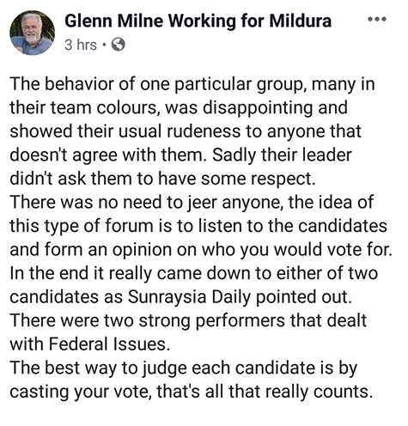
Task: Click the last line 'casting your vote'
Action: [192, 392]
